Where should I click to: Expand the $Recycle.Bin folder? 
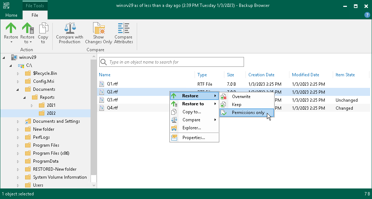point(18,74)
